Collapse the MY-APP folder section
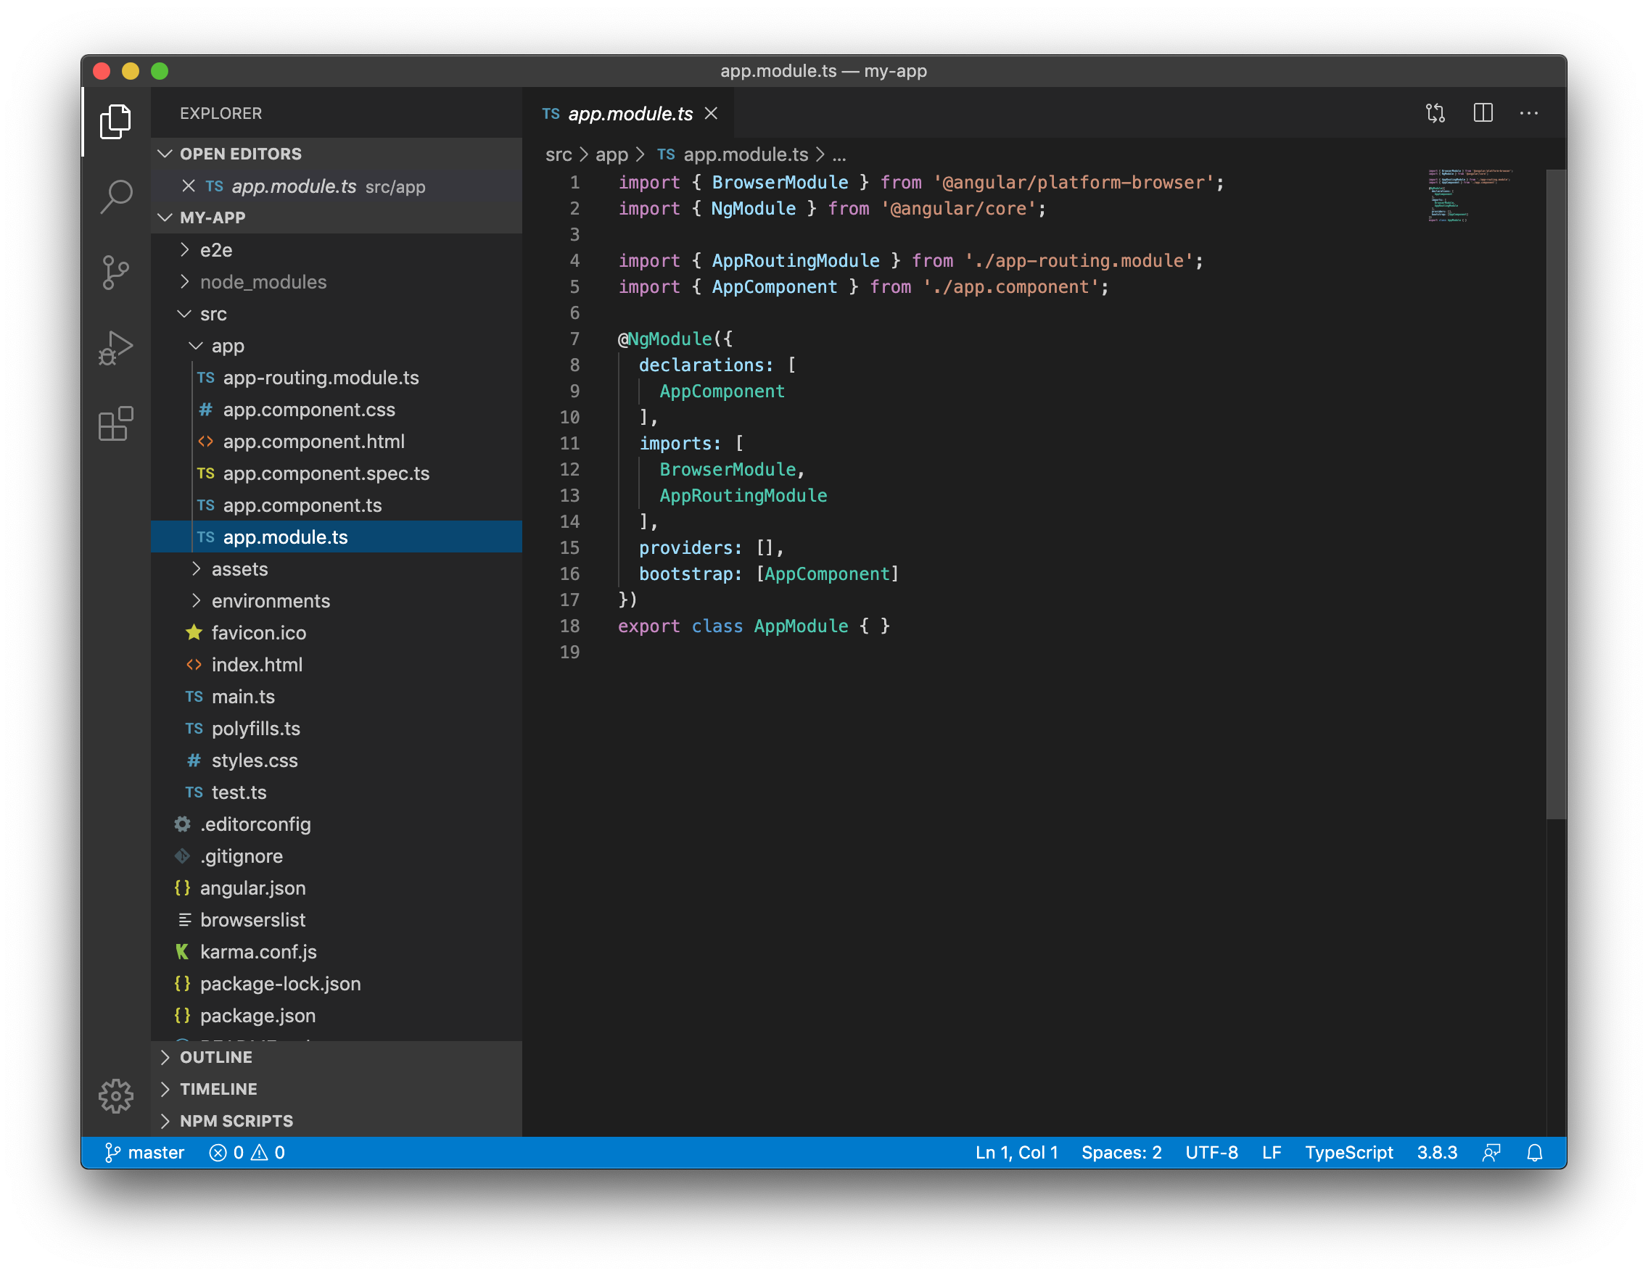This screenshot has width=1648, height=1276. [x=337, y=217]
